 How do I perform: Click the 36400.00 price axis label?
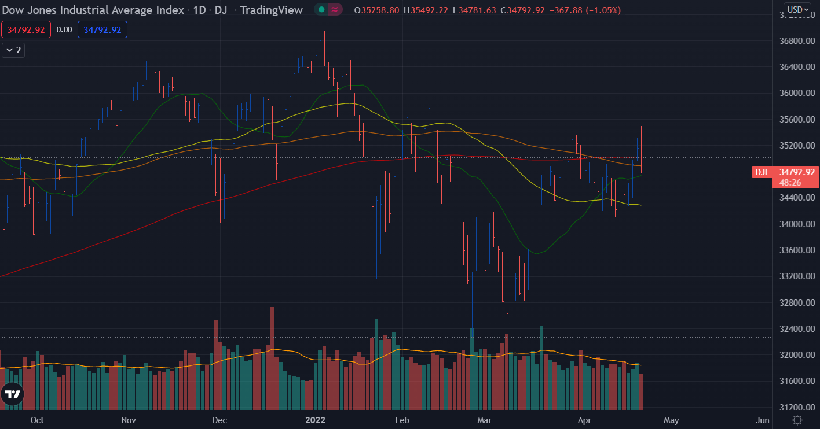click(797, 67)
